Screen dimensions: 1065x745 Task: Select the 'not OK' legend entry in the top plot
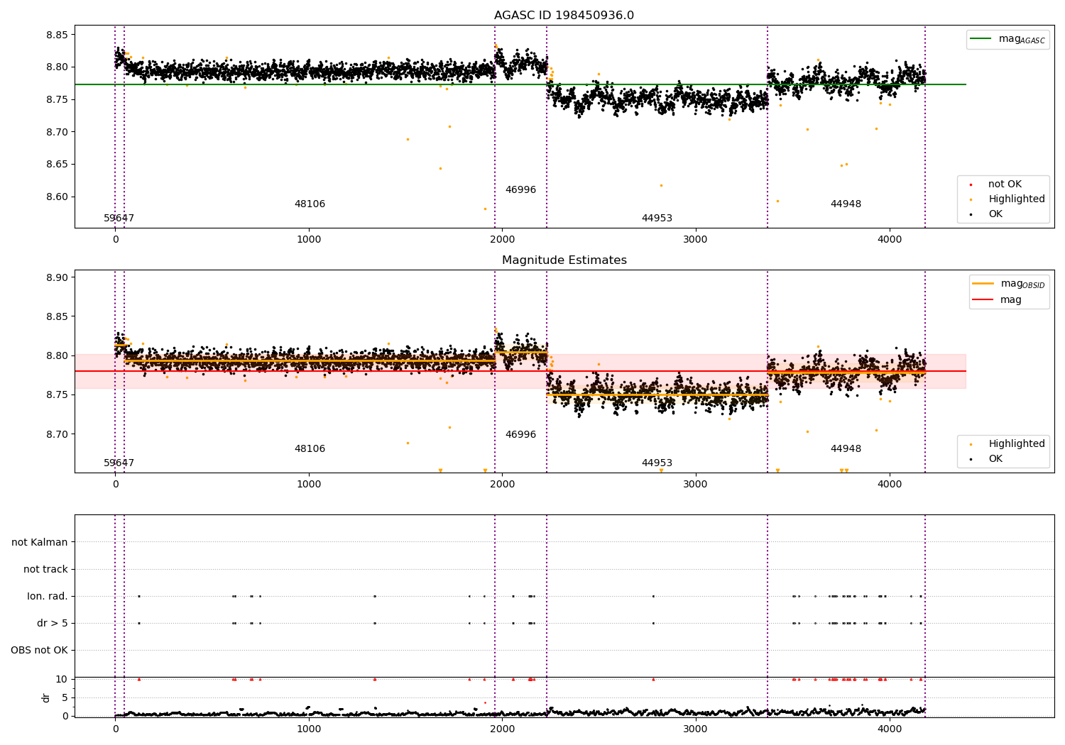coord(1005,184)
